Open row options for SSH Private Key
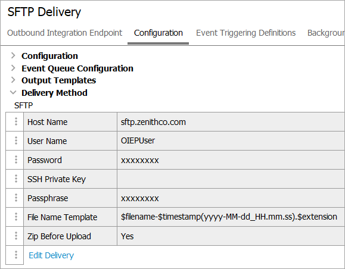Screen dimensions: 345x269 point(16,179)
